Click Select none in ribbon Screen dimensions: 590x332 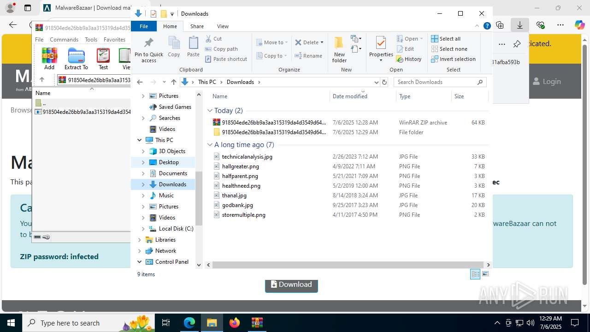[x=449, y=49]
